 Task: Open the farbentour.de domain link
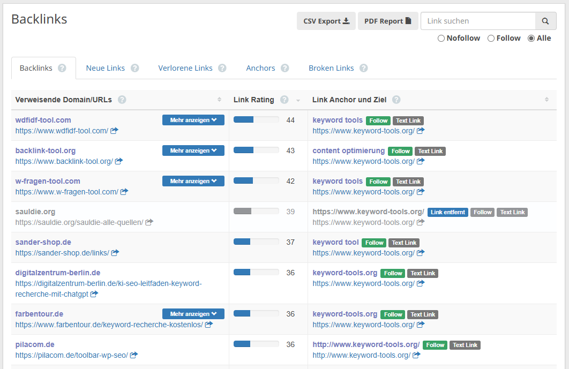tap(39, 314)
